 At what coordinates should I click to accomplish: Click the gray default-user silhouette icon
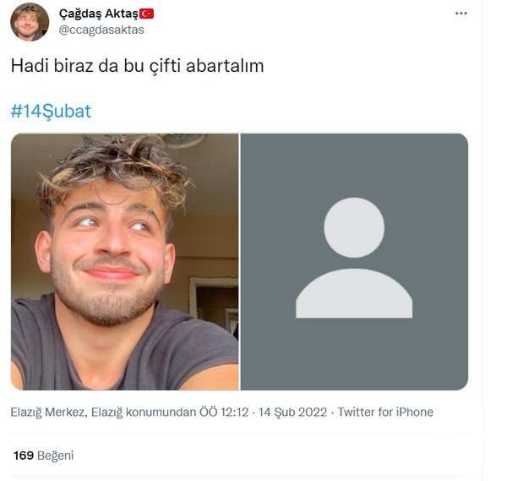pos(354,258)
